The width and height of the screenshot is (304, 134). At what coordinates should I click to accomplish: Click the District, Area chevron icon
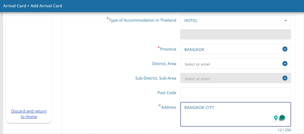pos(285,64)
